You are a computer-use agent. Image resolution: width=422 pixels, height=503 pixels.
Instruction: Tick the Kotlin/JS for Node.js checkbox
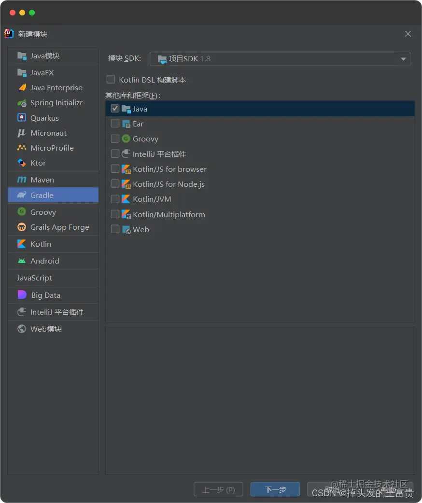click(115, 184)
